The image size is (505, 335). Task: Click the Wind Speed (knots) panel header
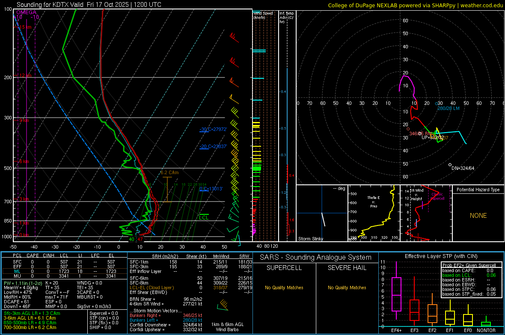pyautogui.click(x=263, y=15)
